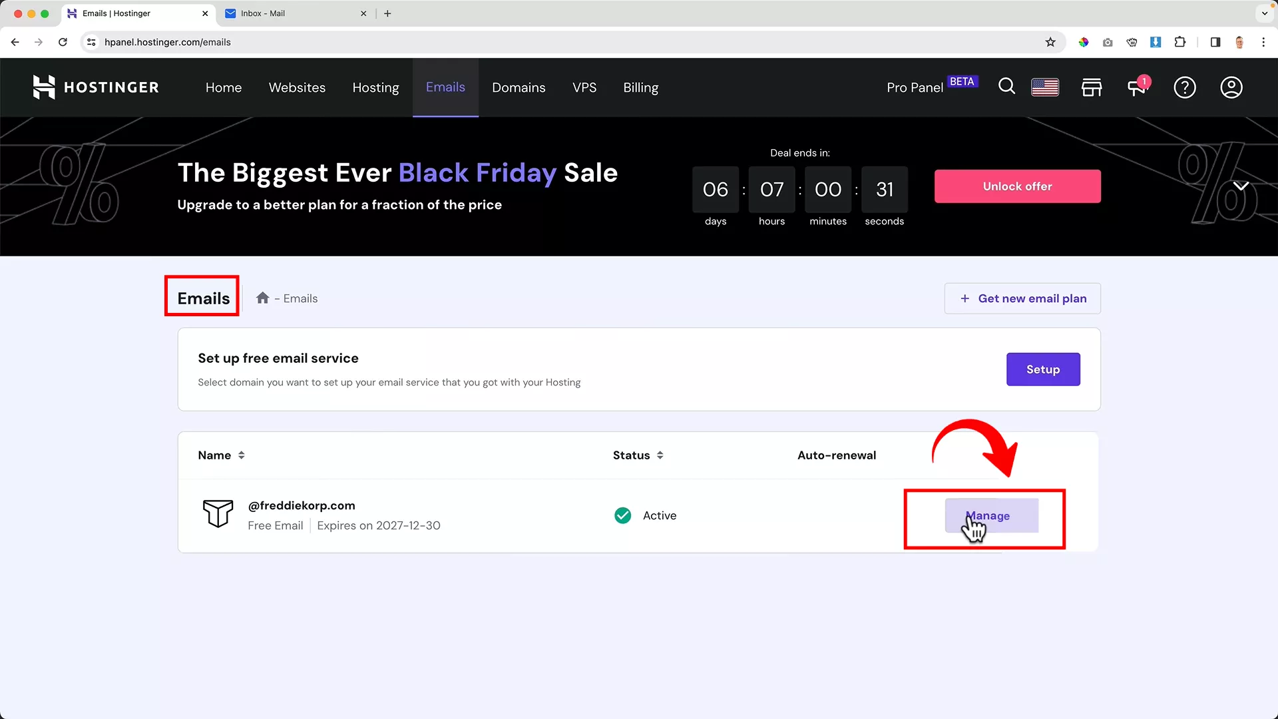
Task: Switch to the Inbox - Mail tab
Action: coord(293,13)
